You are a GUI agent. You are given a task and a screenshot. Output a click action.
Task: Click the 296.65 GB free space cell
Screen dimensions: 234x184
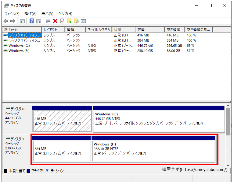tap(174, 46)
